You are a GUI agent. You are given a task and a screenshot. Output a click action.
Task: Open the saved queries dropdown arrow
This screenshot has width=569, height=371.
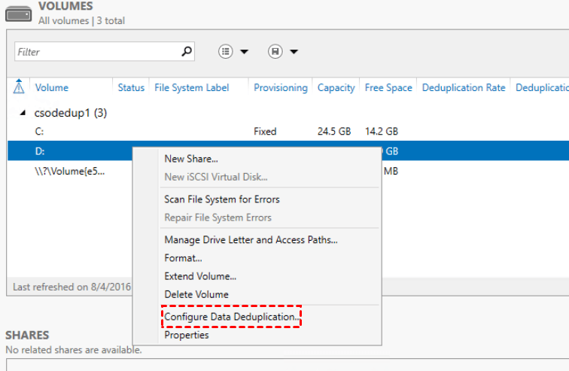pos(294,52)
